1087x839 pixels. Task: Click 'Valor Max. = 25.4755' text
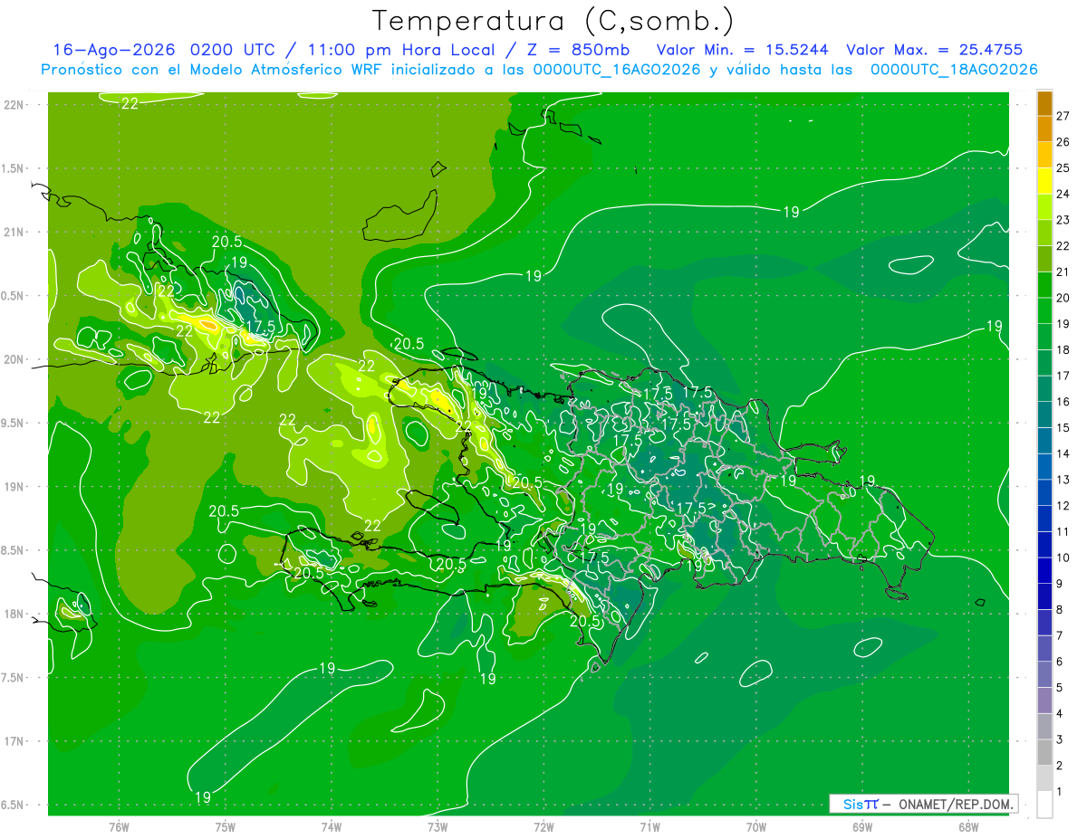click(935, 50)
